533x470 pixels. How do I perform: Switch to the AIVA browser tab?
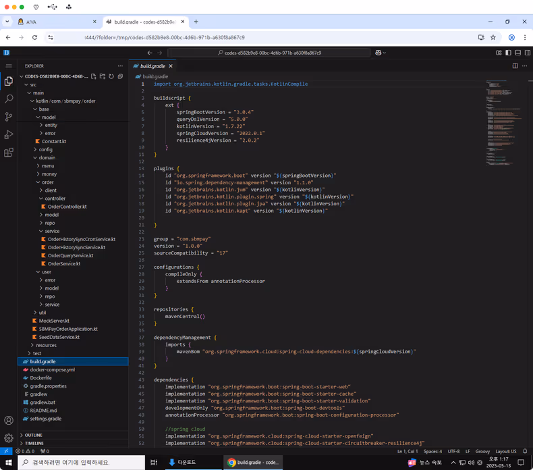57,22
